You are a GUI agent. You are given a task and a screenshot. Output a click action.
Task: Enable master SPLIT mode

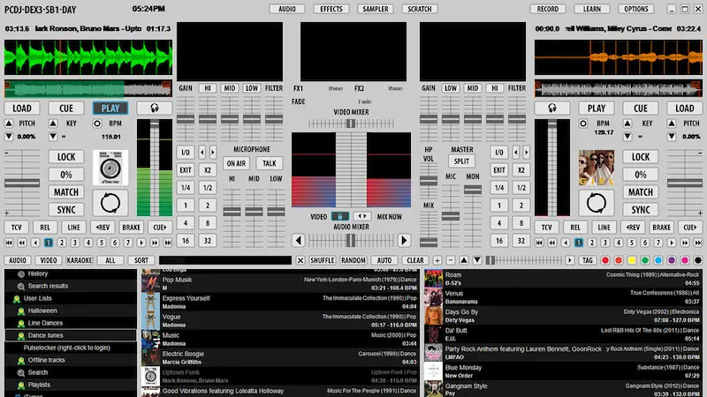(461, 162)
